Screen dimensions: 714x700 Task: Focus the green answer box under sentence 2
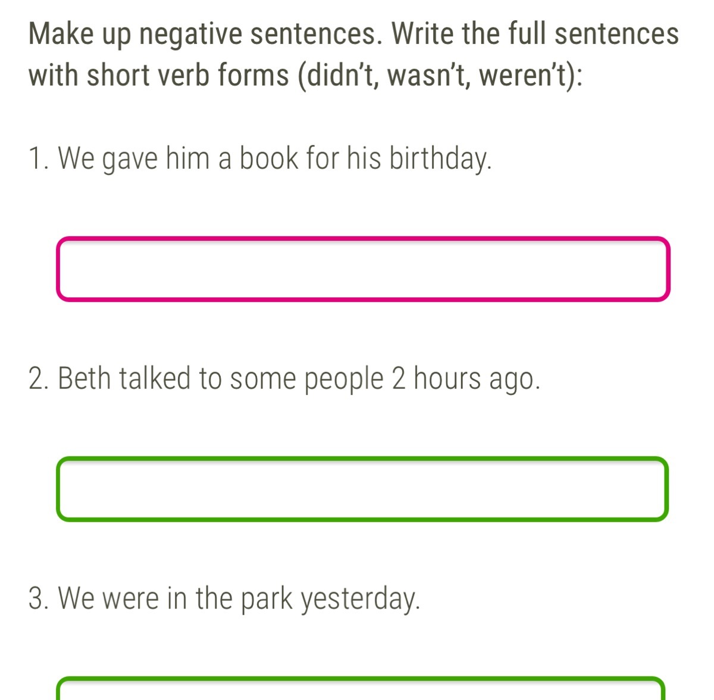tap(362, 489)
